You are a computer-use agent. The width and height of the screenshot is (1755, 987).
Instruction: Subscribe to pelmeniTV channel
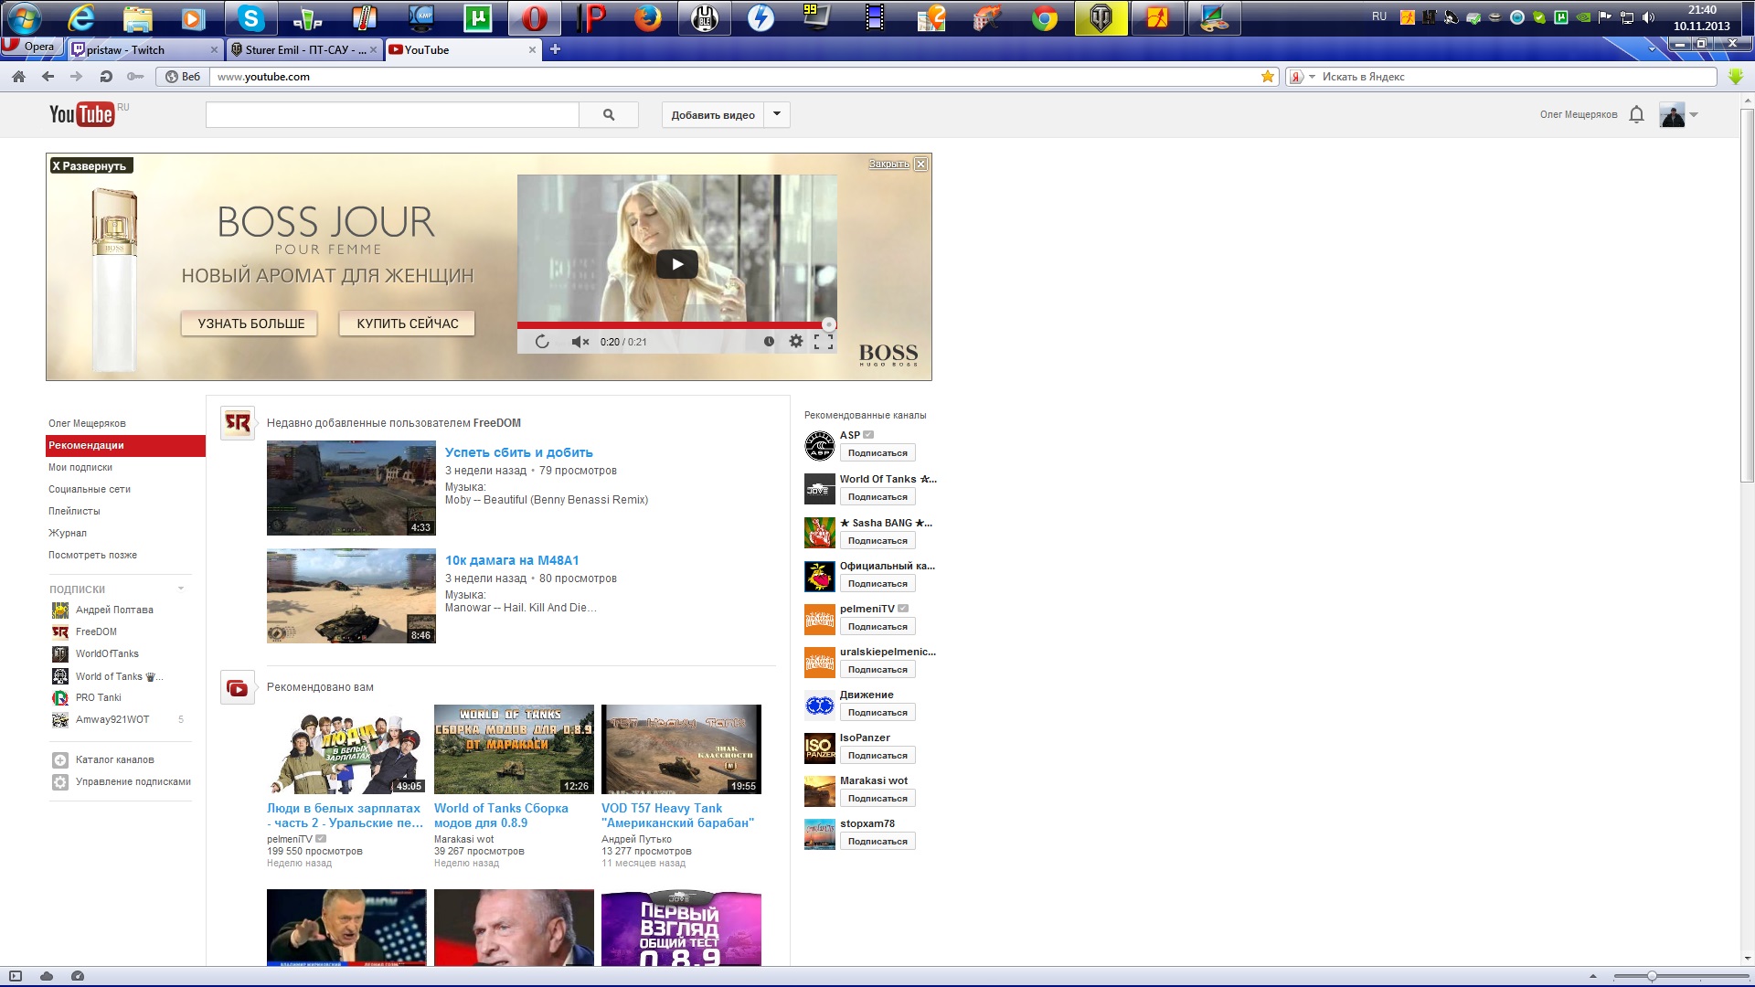(877, 627)
